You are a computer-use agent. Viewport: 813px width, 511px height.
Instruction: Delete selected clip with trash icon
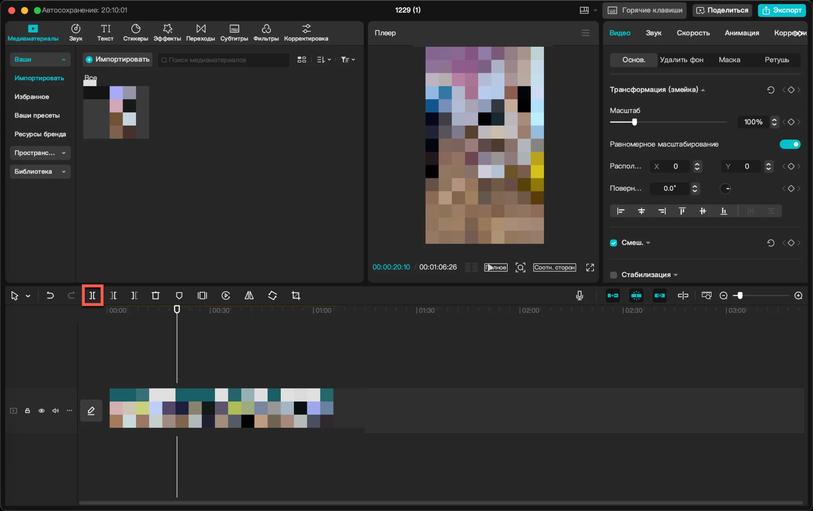(155, 296)
